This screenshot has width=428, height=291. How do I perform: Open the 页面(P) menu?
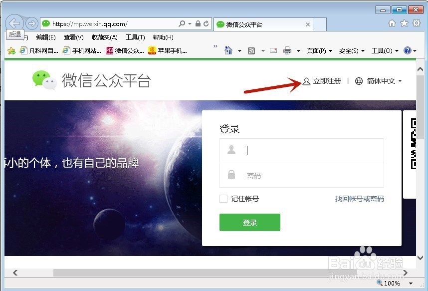pos(319,51)
